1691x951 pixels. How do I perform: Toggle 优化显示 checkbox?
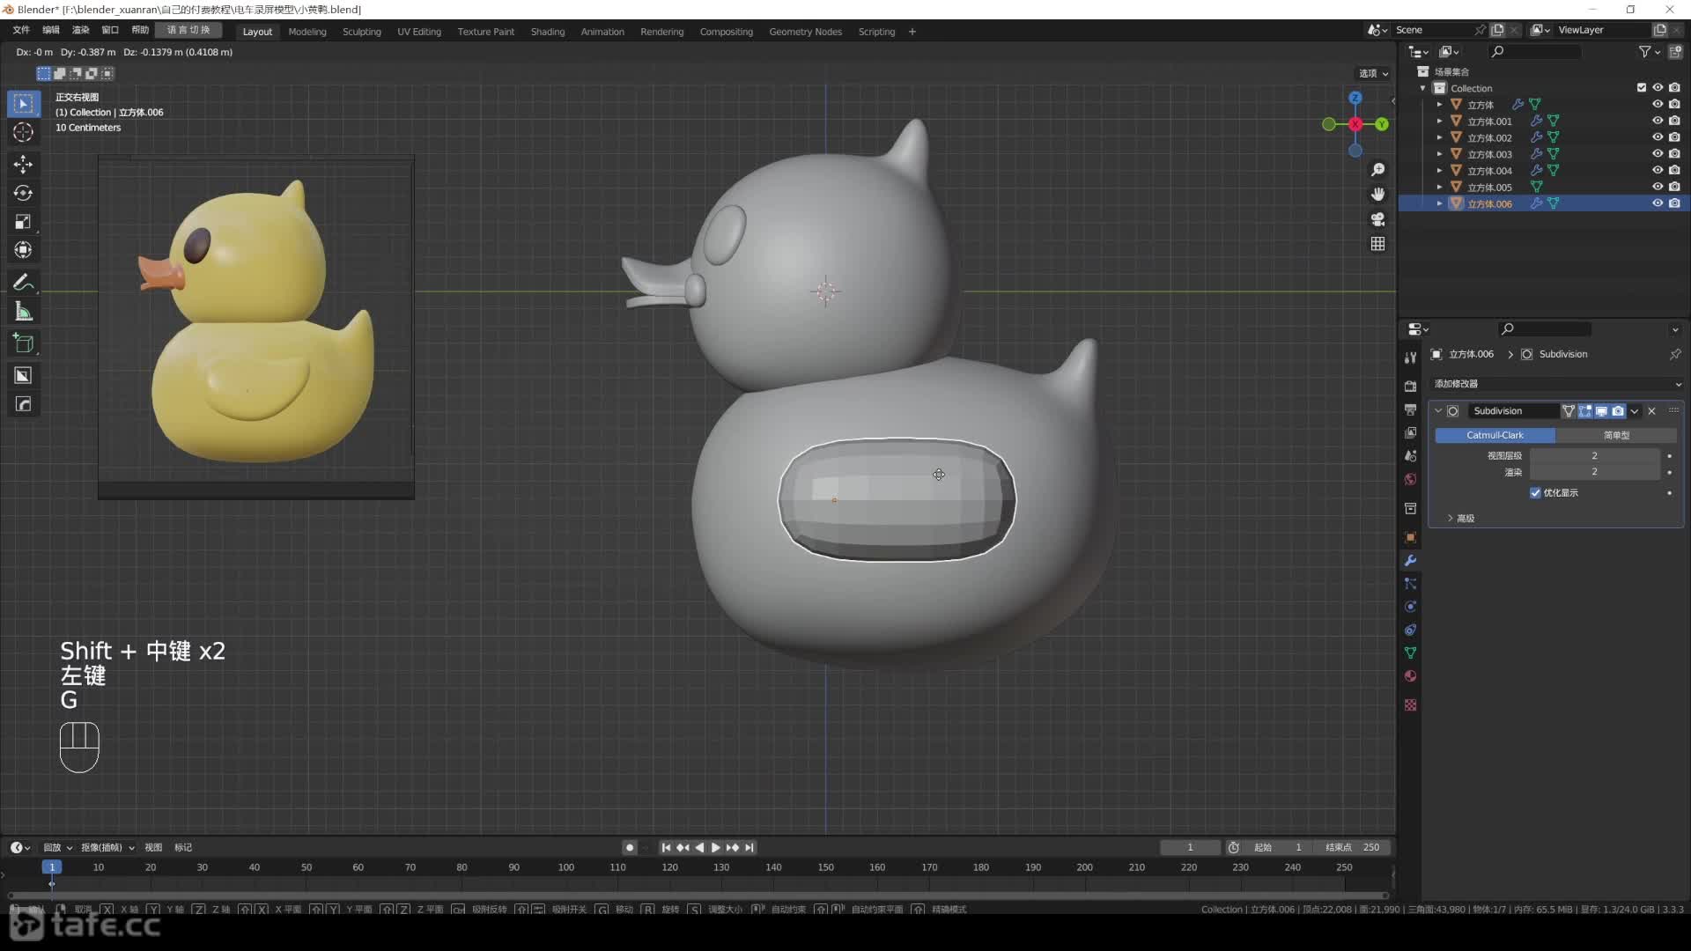pyautogui.click(x=1535, y=493)
